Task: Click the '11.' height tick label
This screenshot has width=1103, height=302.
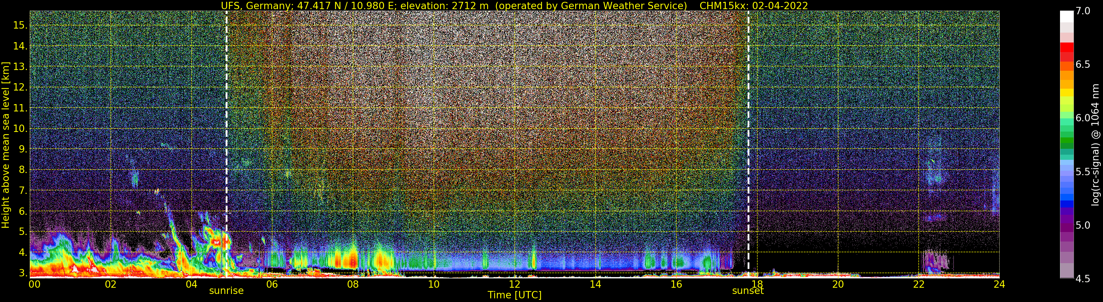Action: click(20, 108)
